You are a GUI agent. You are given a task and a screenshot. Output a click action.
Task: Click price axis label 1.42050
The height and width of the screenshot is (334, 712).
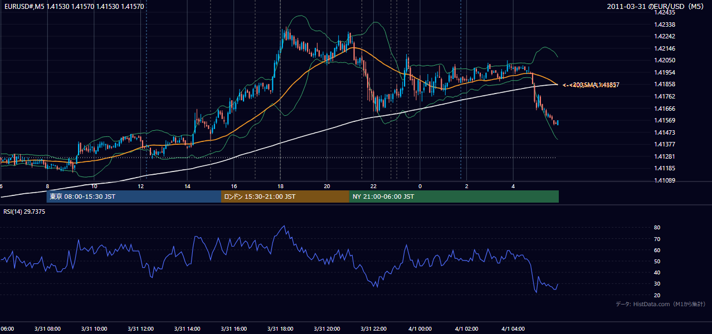[665, 60]
